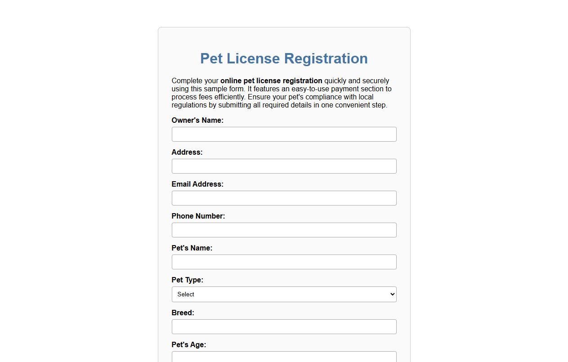
Task: Select the Email Address text field
Action: click(x=284, y=198)
